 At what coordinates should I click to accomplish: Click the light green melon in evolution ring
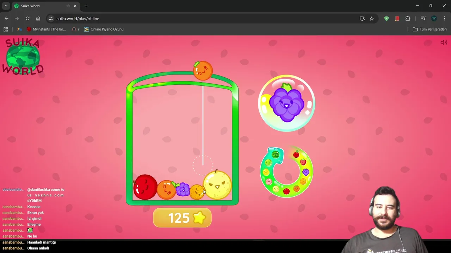pyautogui.click(x=268, y=163)
